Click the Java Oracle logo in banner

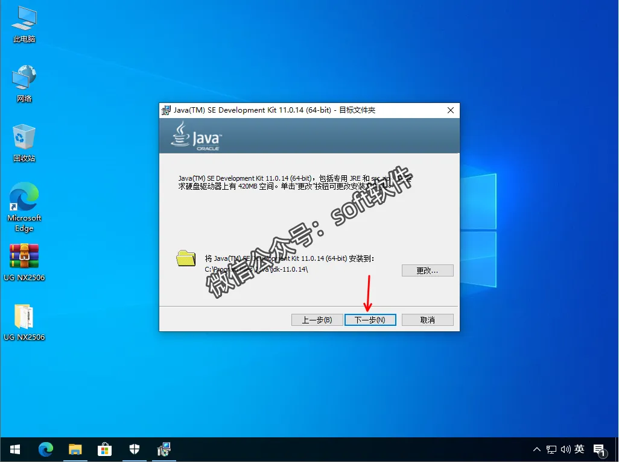(196, 136)
